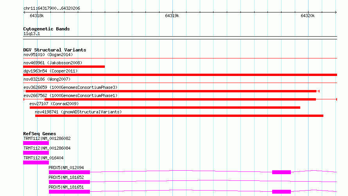Click the magenta TRMT112 NM_016404 exon block

(36, 162)
